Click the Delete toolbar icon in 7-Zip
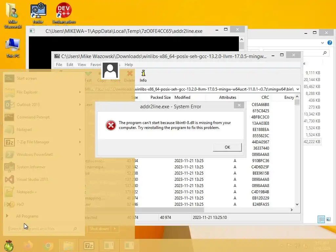Screen dimensions: 336x252 pos(129,76)
